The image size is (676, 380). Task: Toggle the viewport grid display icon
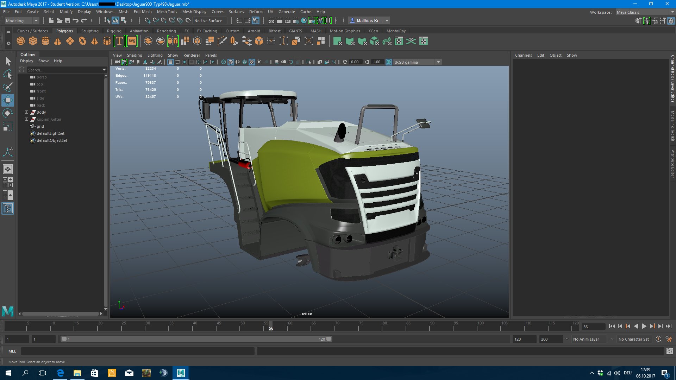pos(170,62)
